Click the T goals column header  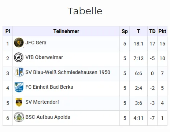tap(138, 31)
